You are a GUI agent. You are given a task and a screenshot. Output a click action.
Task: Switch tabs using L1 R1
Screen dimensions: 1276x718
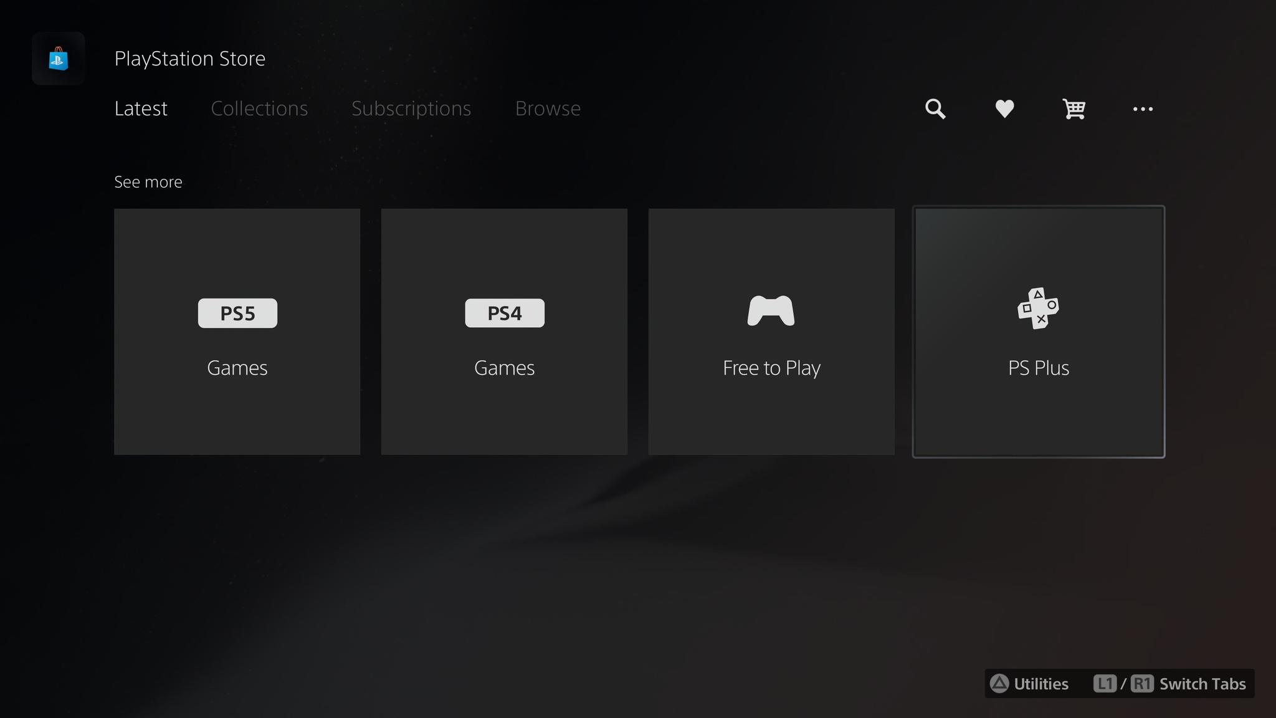[x=1174, y=684]
